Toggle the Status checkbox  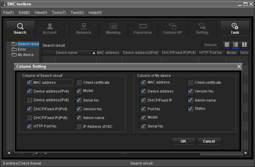tap(190, 109)
